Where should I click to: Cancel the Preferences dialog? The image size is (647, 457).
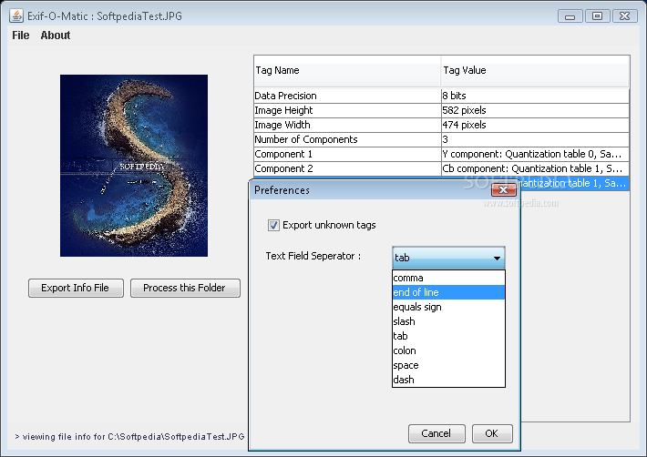point(436,433)
